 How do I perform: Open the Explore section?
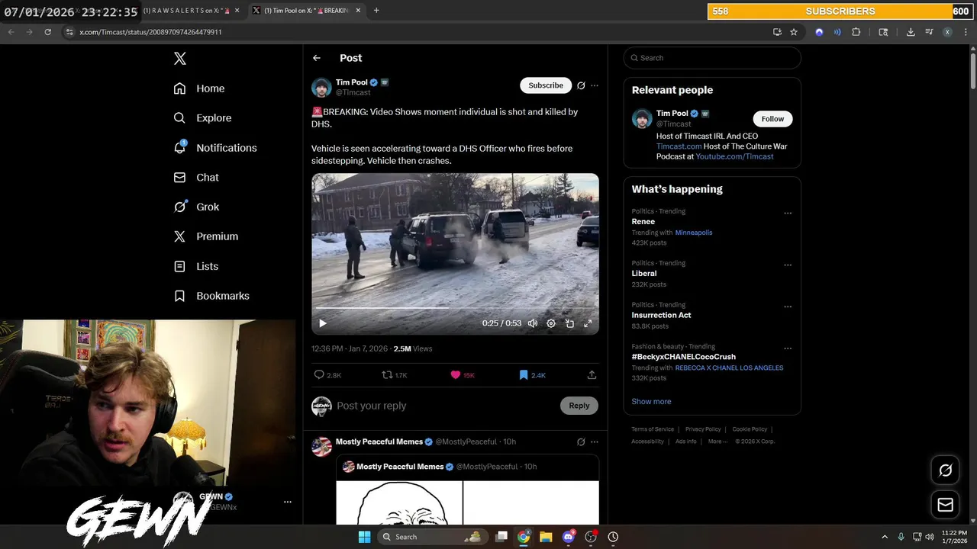202,118
